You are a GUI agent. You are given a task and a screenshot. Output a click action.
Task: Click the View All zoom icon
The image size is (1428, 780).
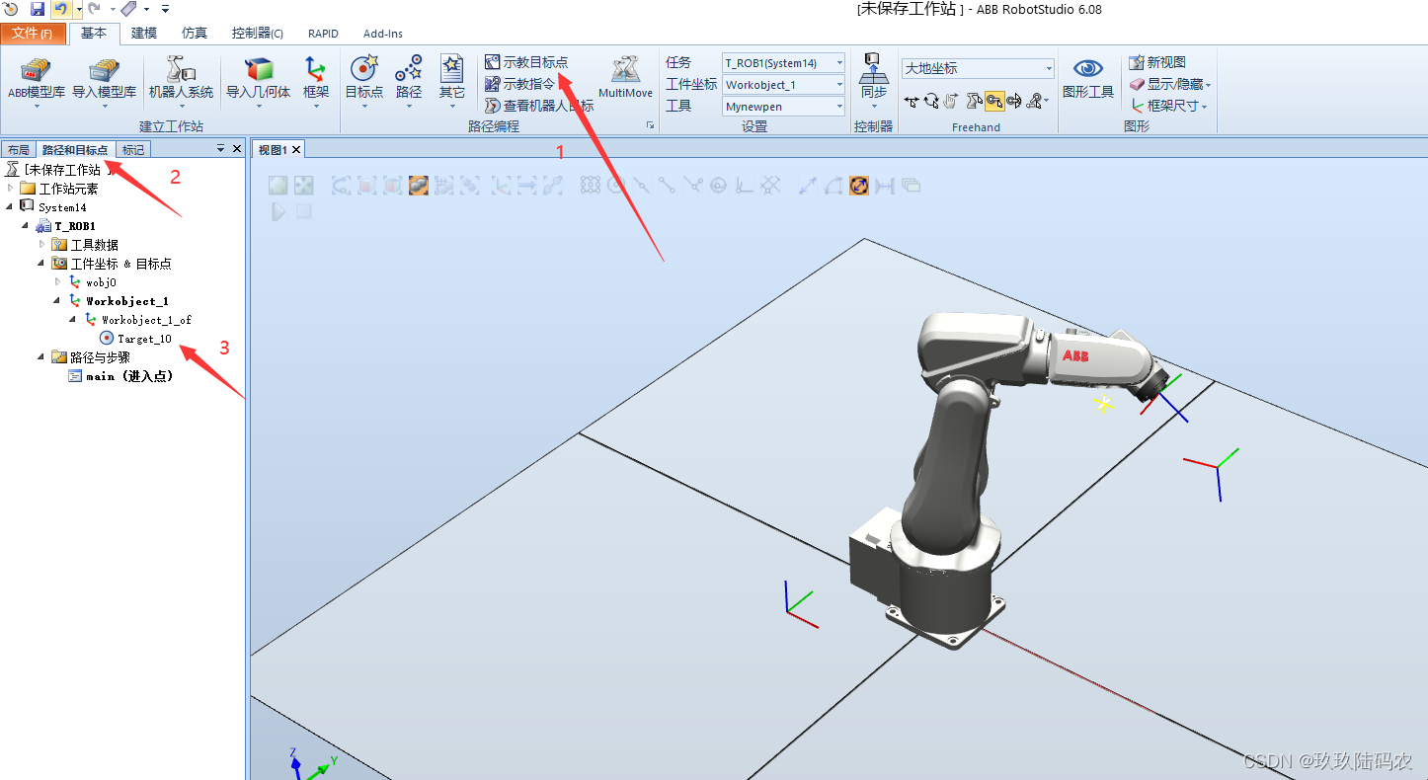point(278,185)
